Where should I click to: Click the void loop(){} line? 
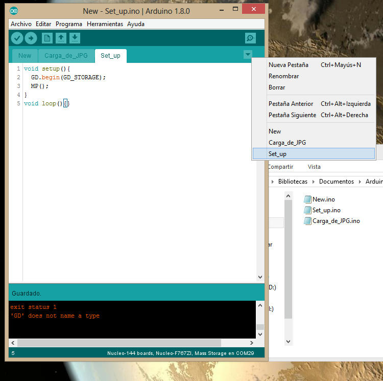tap(47, 103)
